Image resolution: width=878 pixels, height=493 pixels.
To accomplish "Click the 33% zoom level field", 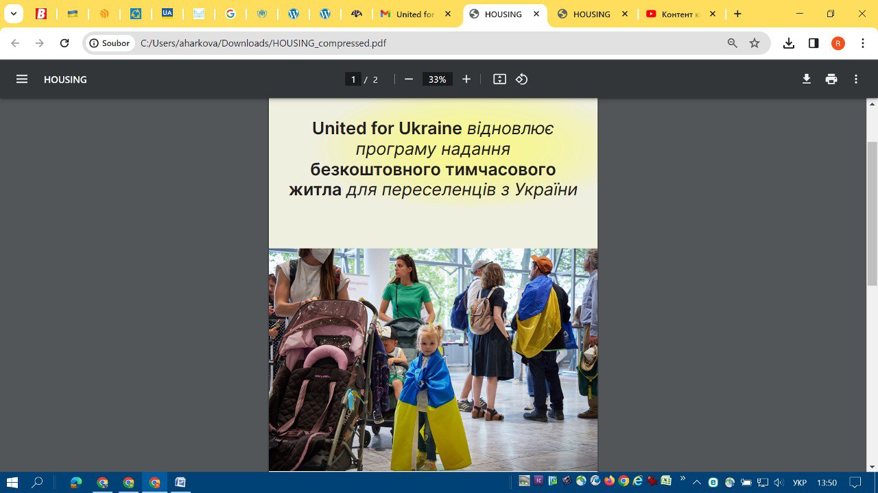I will (438, 79).
